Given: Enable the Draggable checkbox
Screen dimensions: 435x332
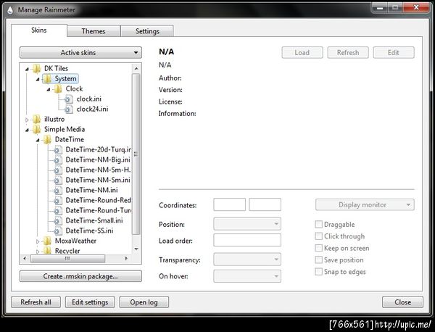Looking at the screenshot, I should point(319,224).
